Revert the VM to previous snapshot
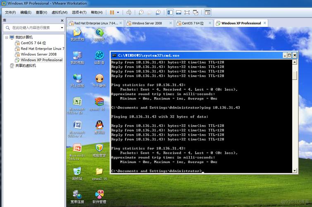This screenshot has height=207, width=312. [x=150, y=12]
